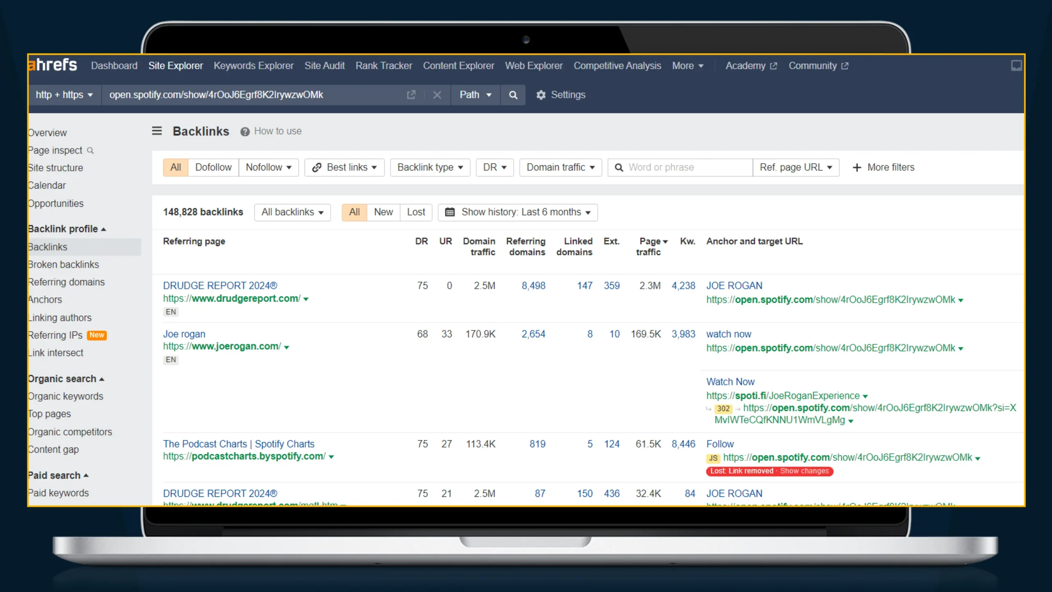Image resolution: width=1052 pixels, height=592 pixels.
Task: Switch to New backlinks toggle
Action: pyautogui.click(x=383, y=212)
